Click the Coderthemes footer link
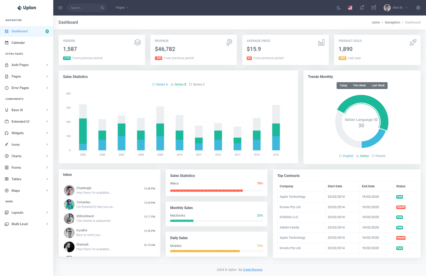 253,270
